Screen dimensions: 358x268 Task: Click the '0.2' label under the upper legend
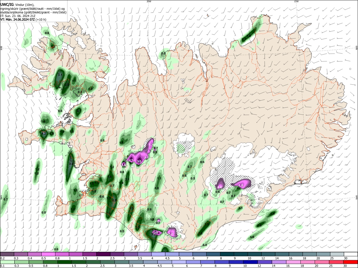(x=2, y=258)
